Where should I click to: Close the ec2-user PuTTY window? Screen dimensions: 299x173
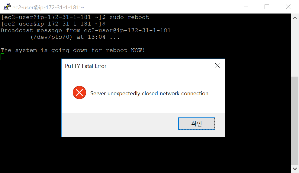click(x=288, y=7)
